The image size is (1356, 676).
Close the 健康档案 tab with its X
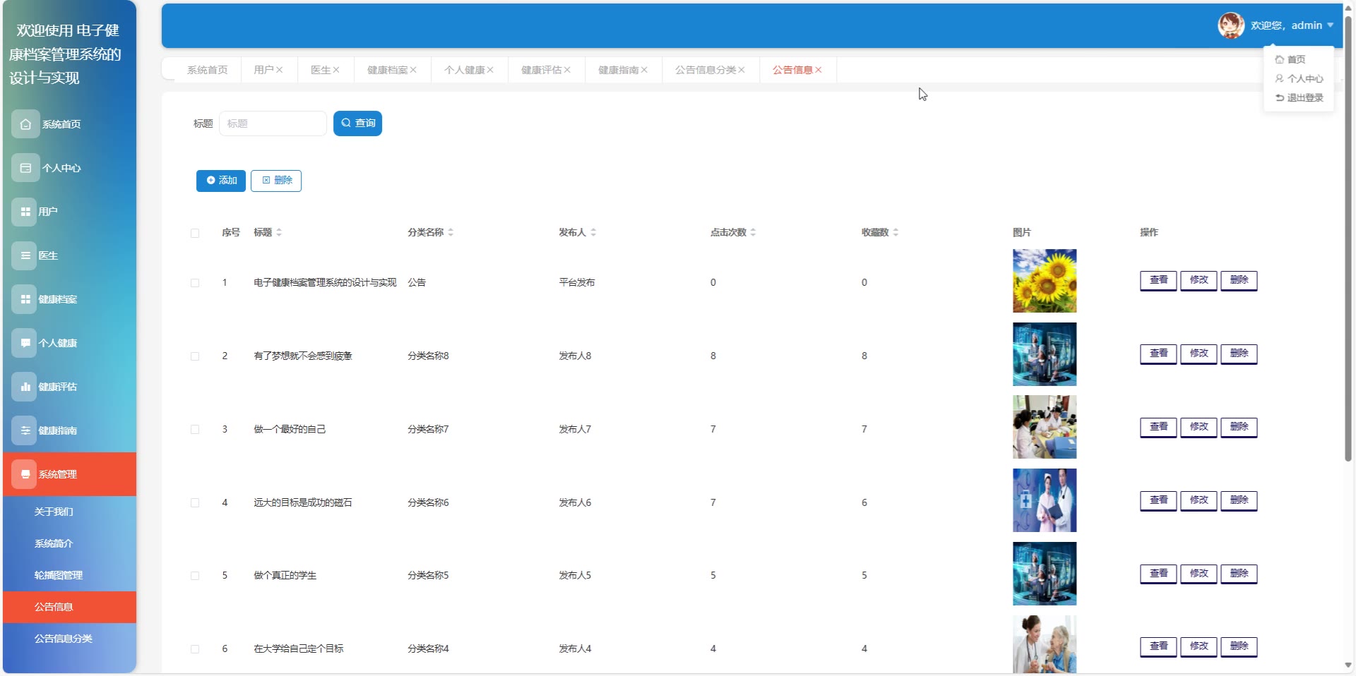(413, 70)
